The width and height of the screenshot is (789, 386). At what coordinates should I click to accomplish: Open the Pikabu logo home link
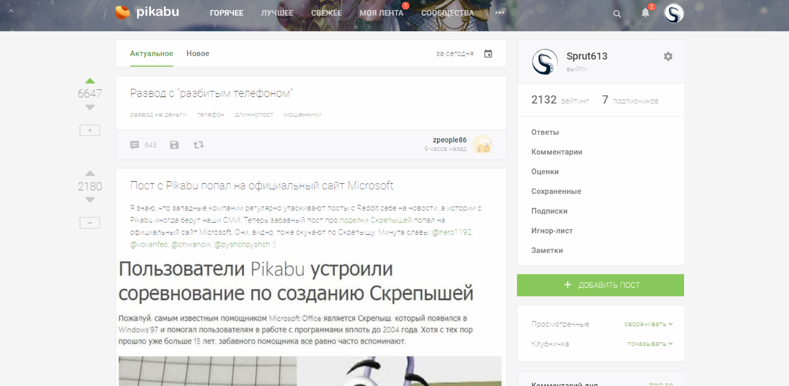147,12
